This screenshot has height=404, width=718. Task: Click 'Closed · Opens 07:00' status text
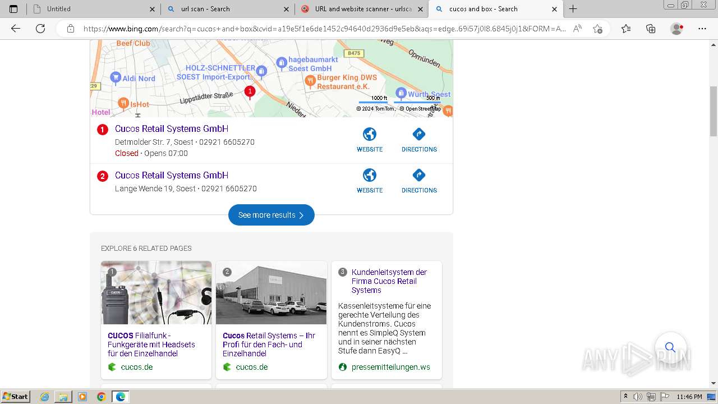coord(151,153)
